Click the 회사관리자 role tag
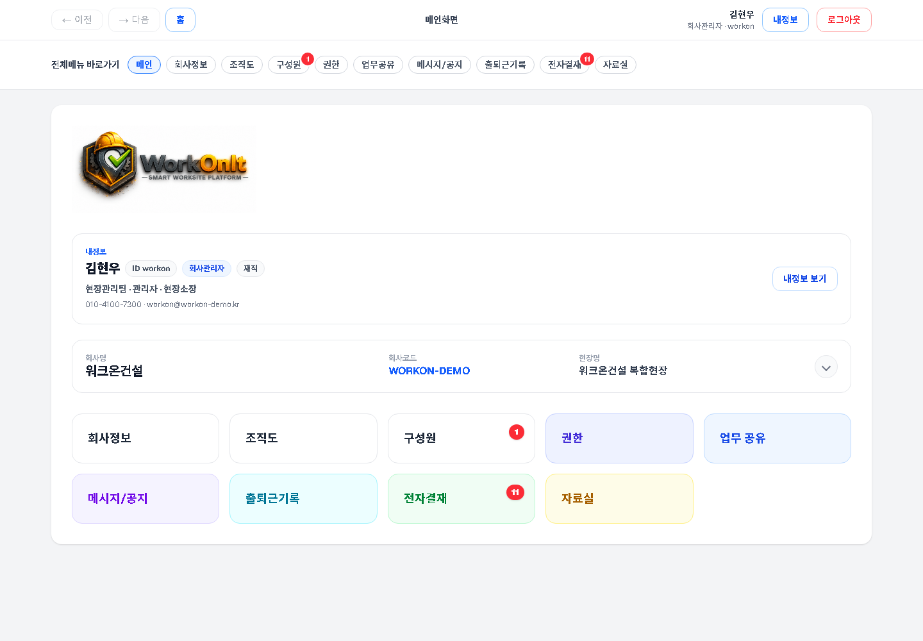Screen dimensions: 923x641 (x=206, y=269)
